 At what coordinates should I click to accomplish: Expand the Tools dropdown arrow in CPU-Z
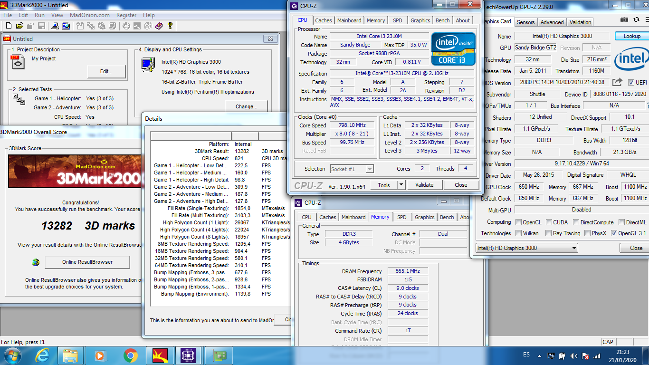(401, 185)
